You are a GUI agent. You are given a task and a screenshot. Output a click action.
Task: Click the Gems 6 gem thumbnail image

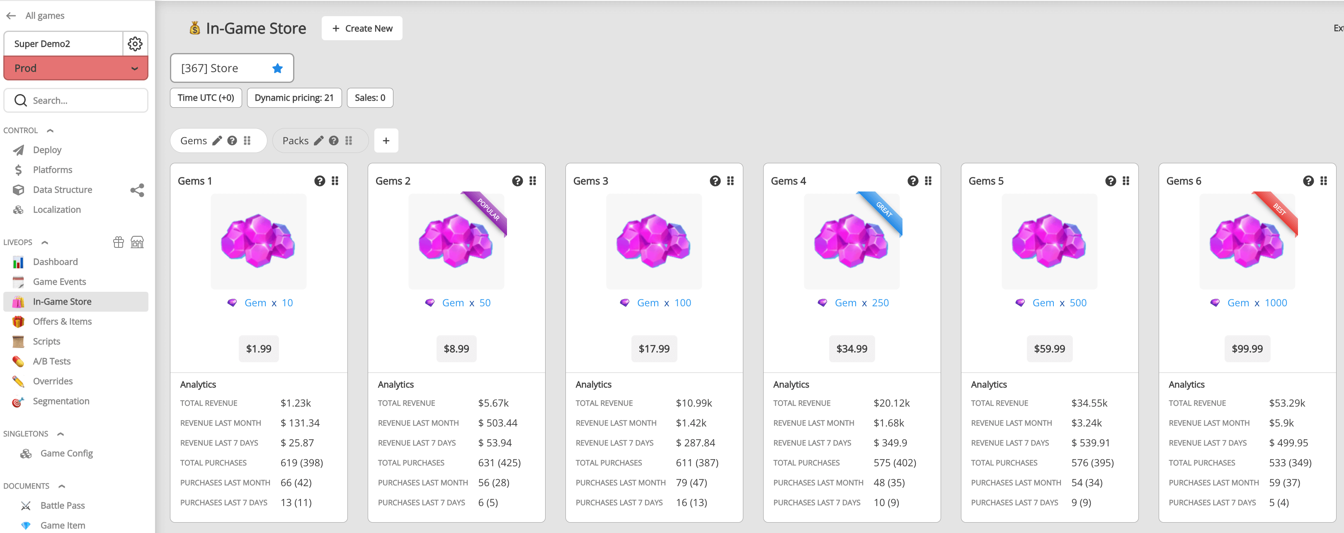coord(1247,242)
